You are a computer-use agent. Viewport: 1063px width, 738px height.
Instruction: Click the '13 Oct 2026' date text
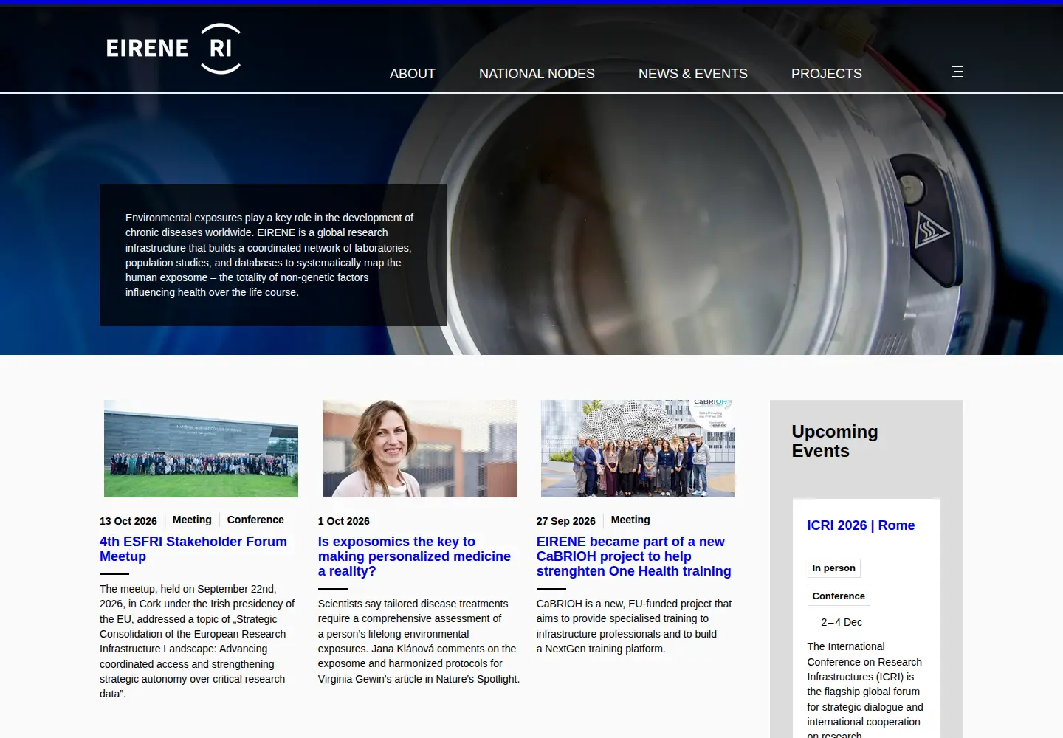click(128, 521)
